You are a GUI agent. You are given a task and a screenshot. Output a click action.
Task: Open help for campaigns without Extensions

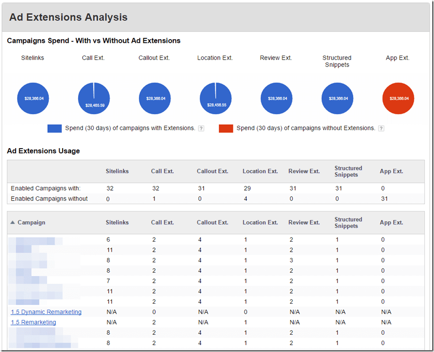coord(381,128)
